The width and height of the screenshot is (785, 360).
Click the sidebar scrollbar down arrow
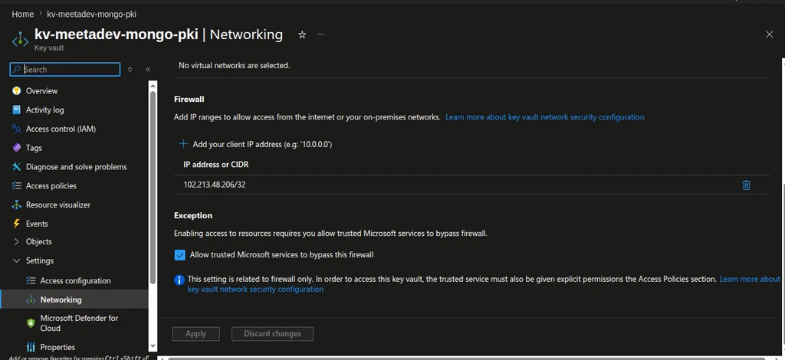(153, 346)
